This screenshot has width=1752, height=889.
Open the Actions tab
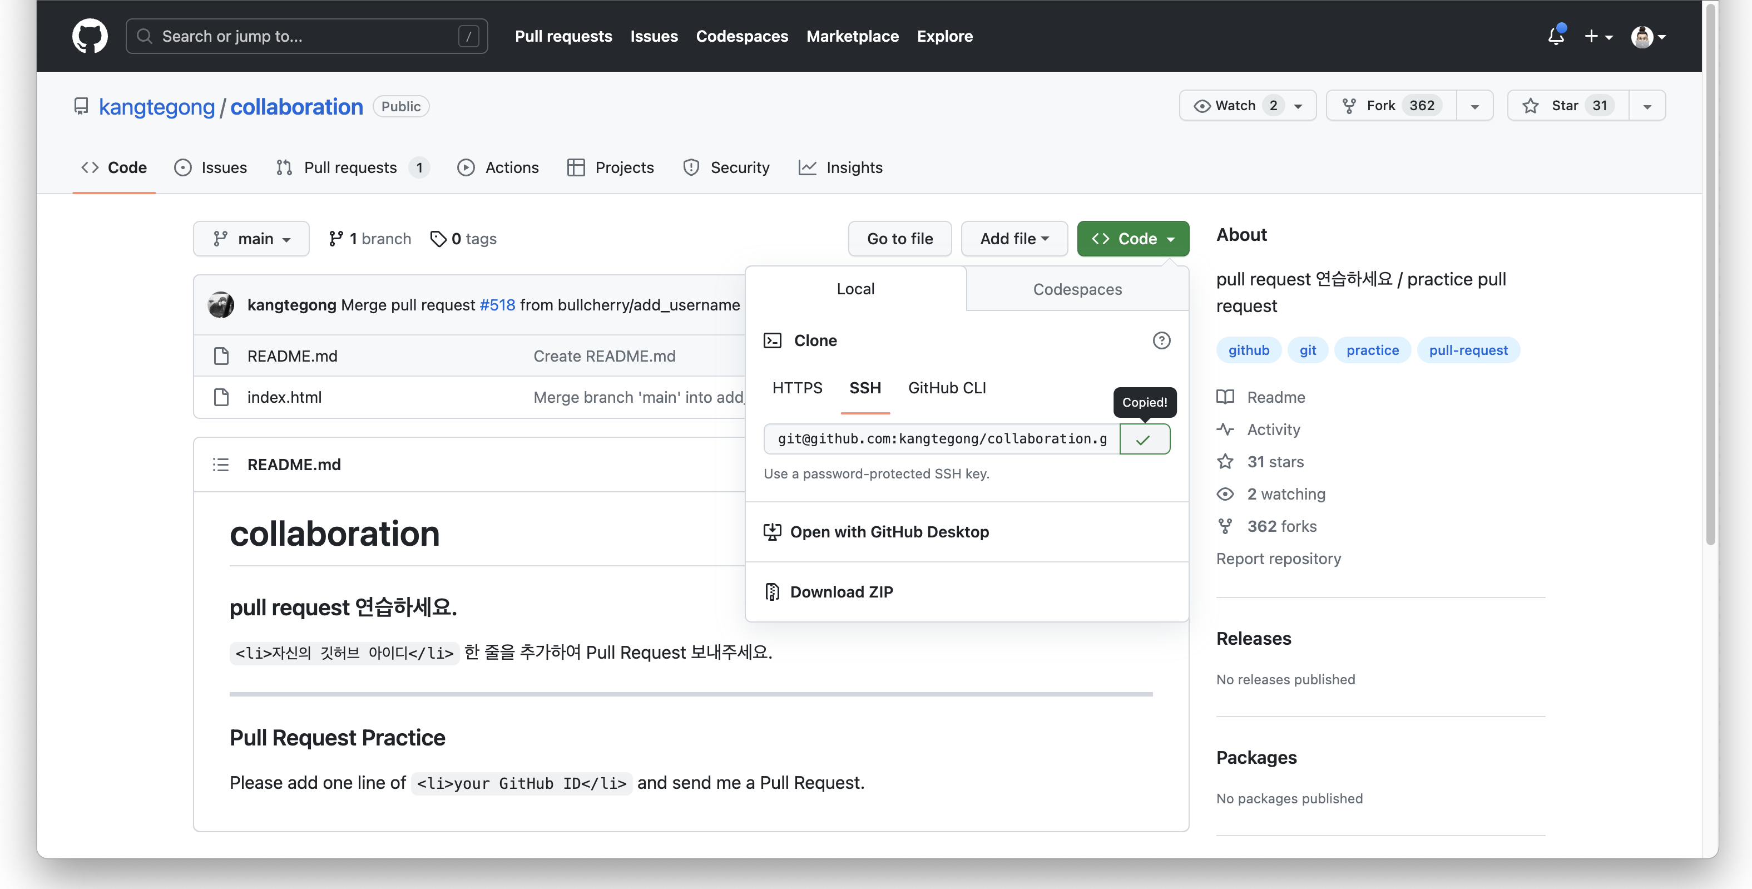(498, 167)
